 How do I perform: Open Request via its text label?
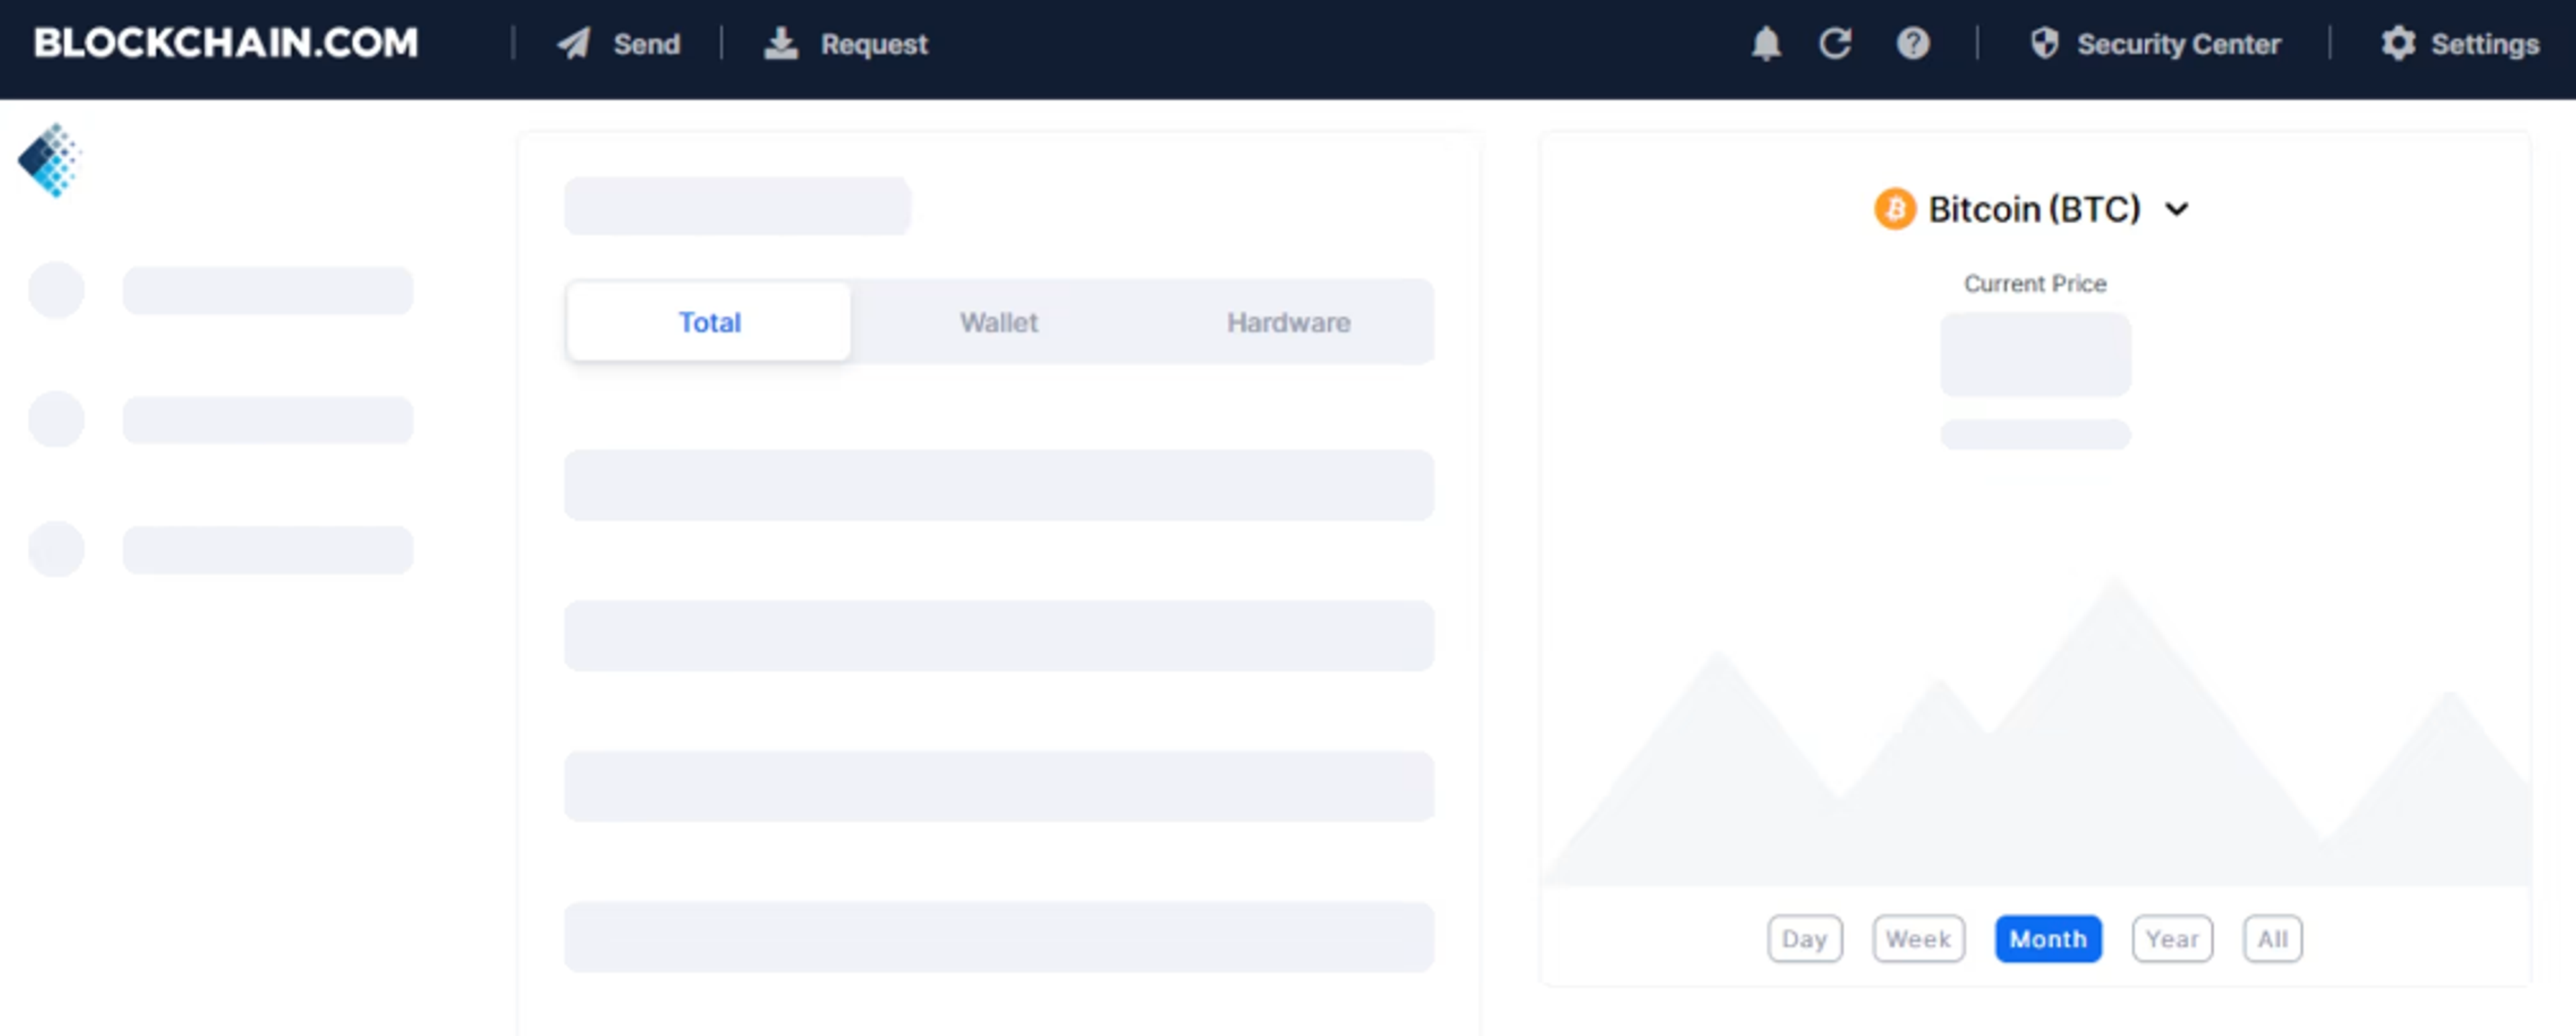[x=874, y=44]
